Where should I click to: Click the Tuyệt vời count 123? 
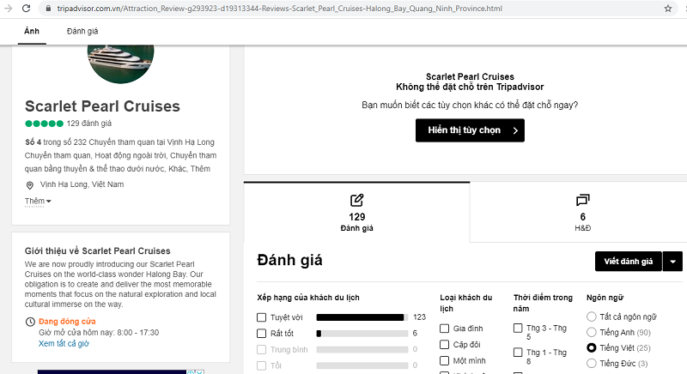click(x=419, y=317)
